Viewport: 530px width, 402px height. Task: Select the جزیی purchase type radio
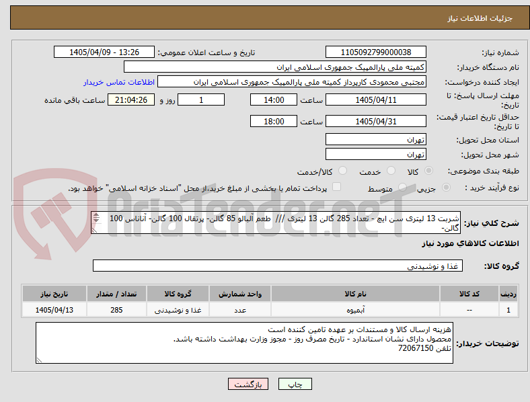(446, 187)
